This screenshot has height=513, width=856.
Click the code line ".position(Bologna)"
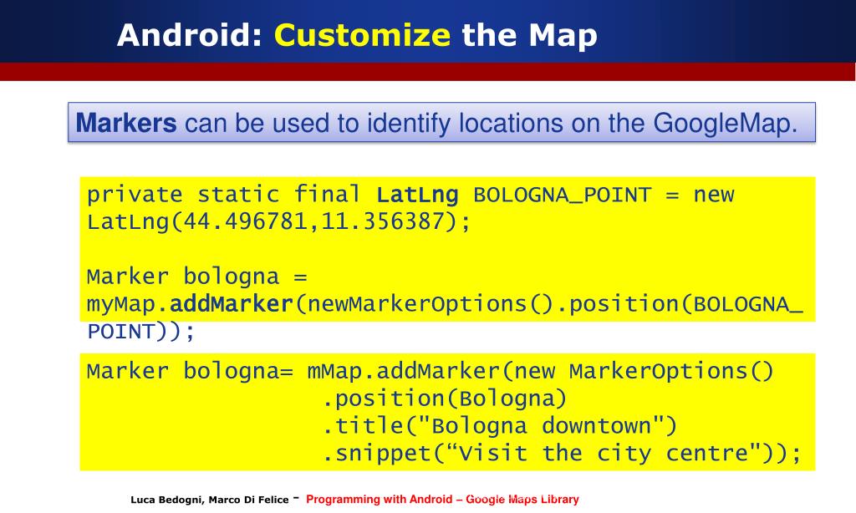[445, 399]
